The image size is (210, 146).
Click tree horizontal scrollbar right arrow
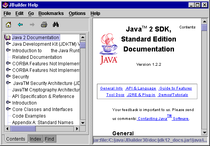pos(77,129)
